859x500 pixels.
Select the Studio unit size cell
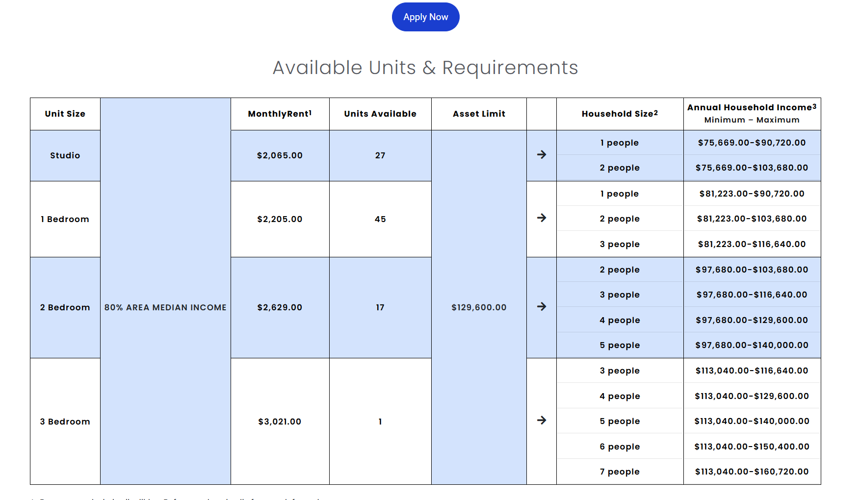click(65, 155)
